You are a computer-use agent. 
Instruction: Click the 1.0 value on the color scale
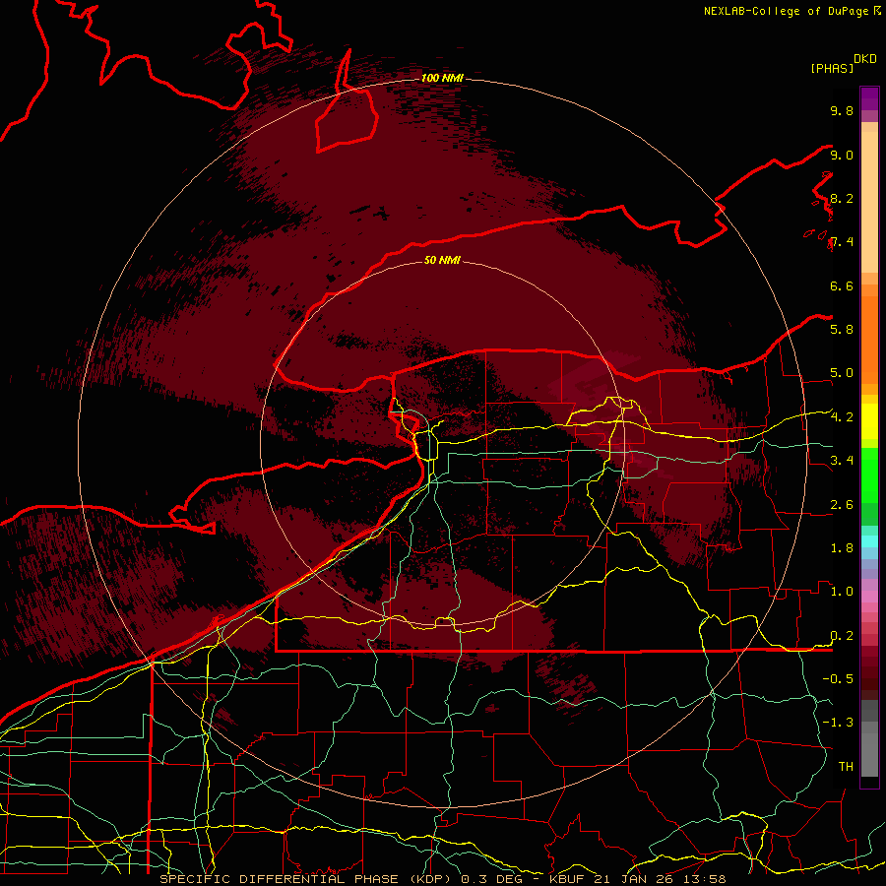(x=842, y=592)
